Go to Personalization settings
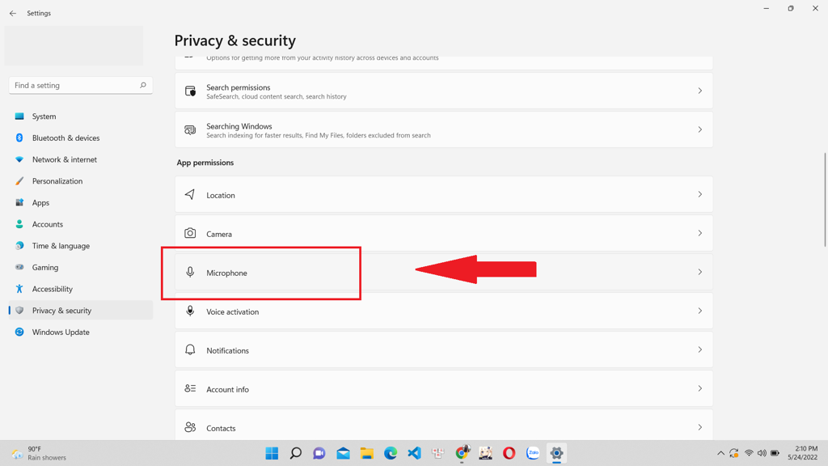Image resolution: width=828 pixels, height=466 pixels. point(57,181)
